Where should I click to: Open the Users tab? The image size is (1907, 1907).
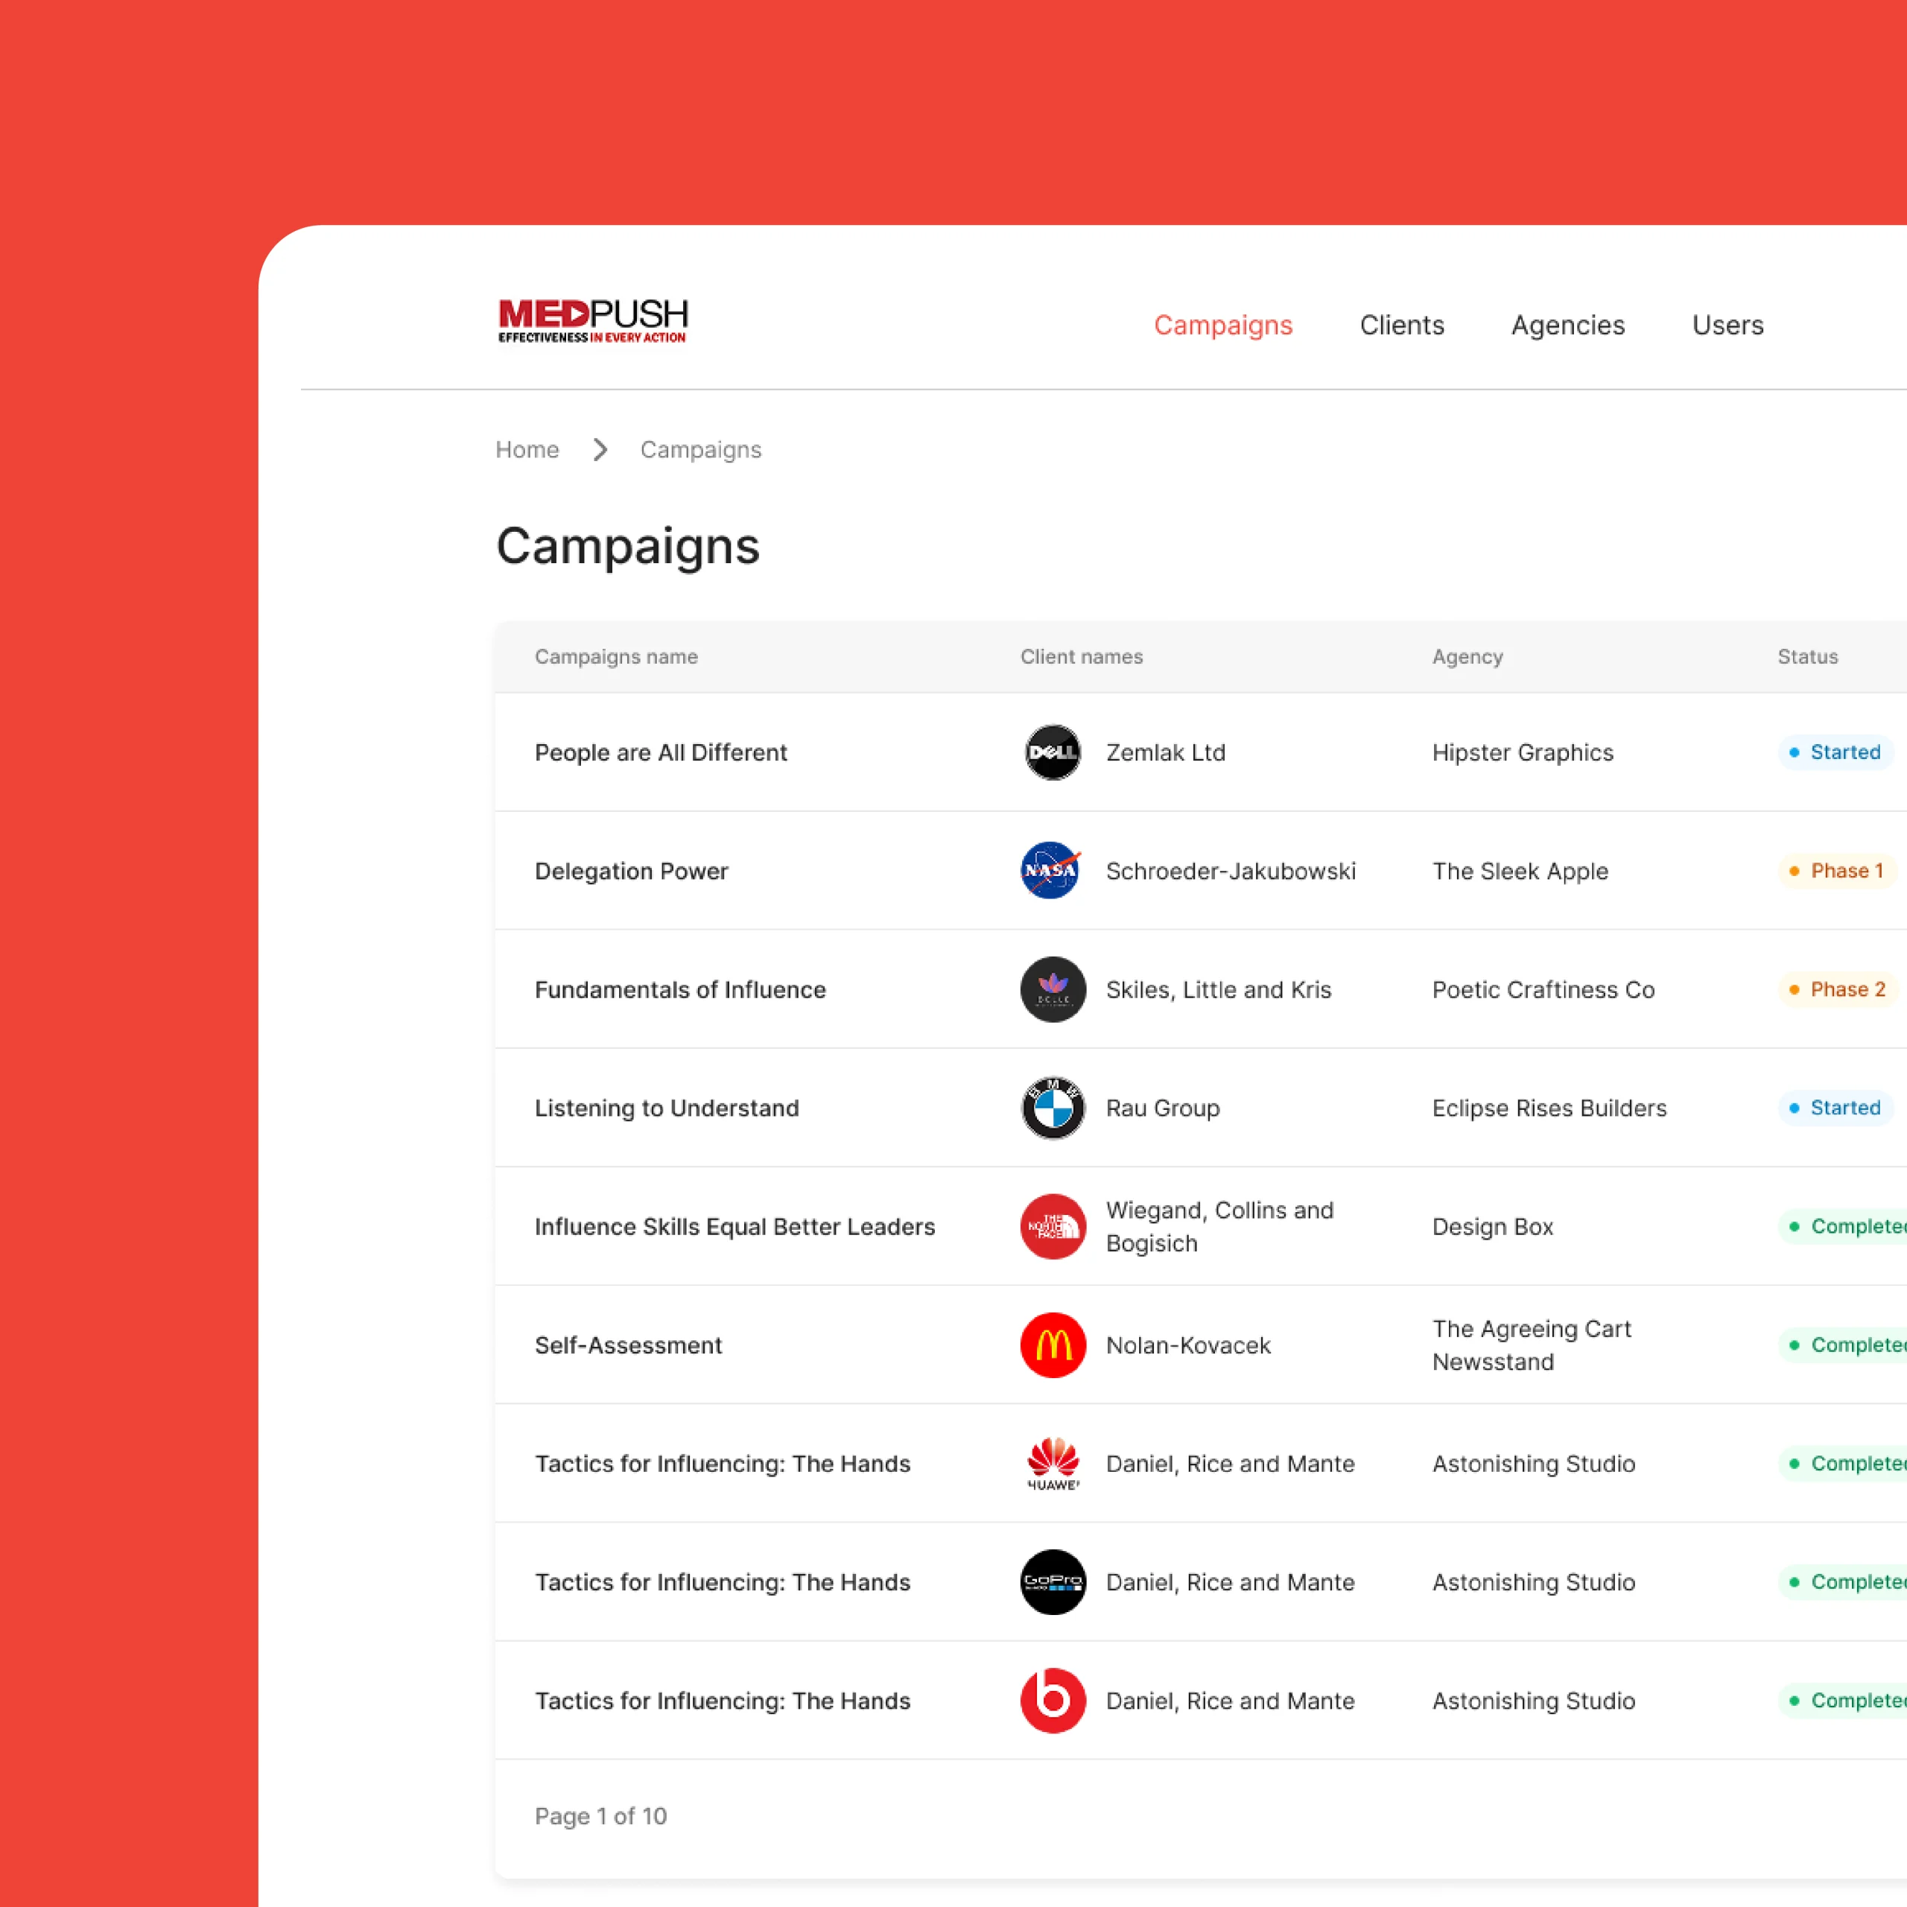[1727, 325]
